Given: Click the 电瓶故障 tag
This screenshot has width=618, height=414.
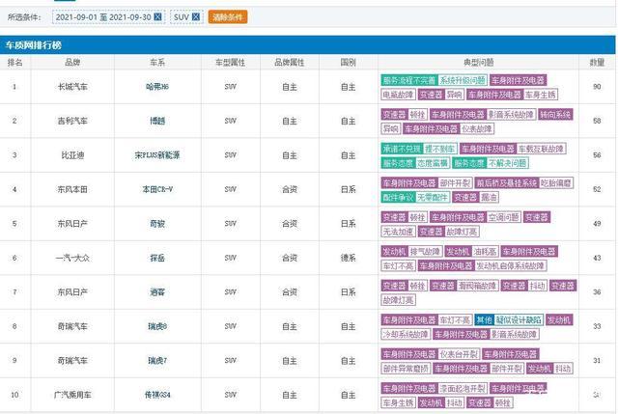Looking at the screenshot, I should (x=398, y=95).
